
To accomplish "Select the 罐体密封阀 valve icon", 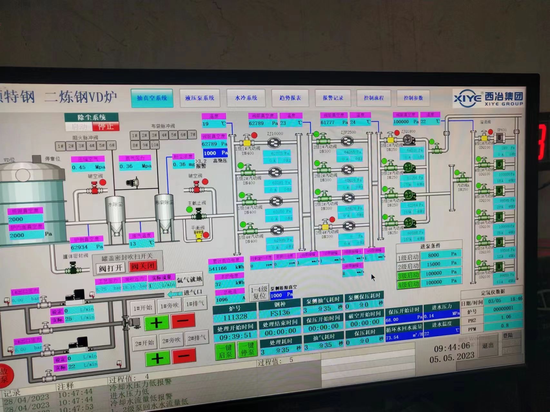I will pos(74,269).
